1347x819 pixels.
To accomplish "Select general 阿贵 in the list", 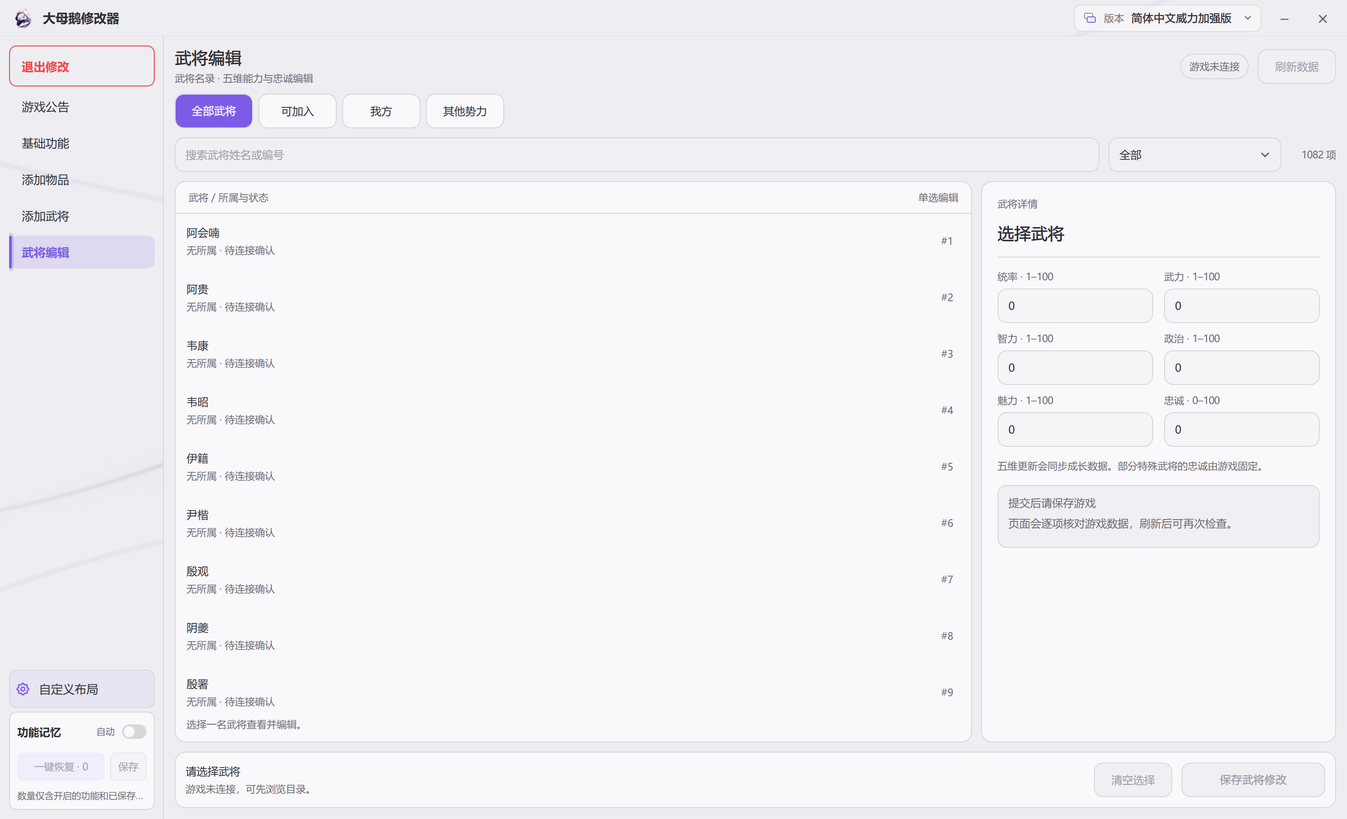I will pos(573,298).
